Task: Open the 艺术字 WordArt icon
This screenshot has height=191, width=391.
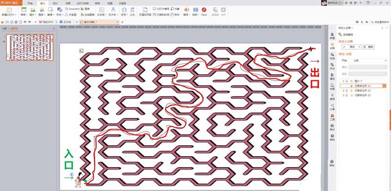Action: tap(113, 10)
